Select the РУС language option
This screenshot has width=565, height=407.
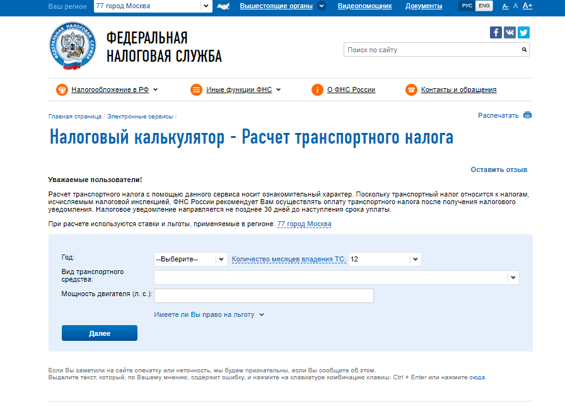(x=467, y=6)
